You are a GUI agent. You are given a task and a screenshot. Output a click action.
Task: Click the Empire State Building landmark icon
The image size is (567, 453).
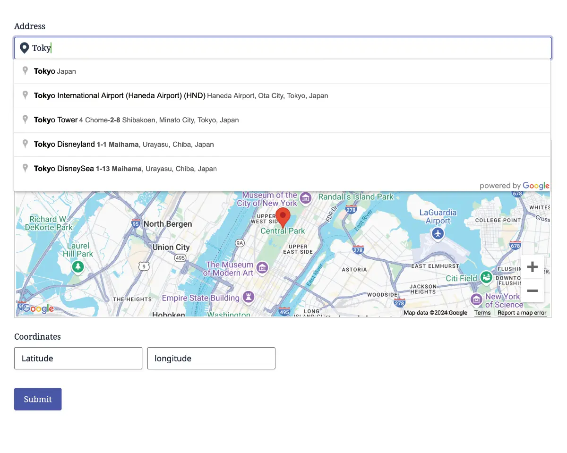248,298
